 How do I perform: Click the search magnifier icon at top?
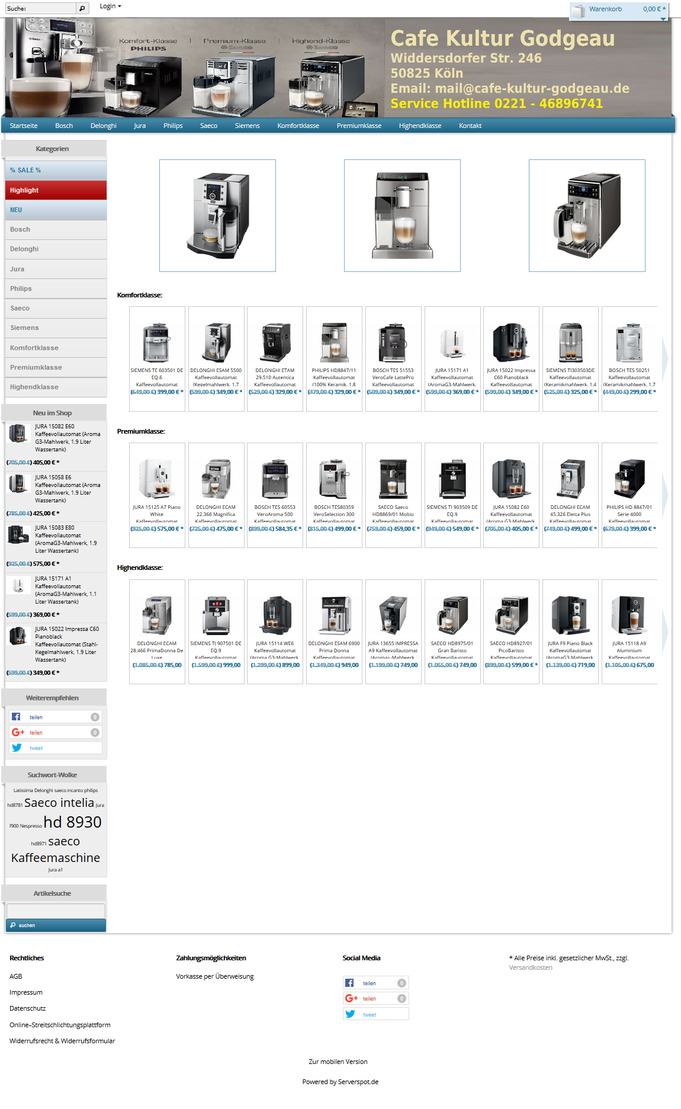click(82, 8)
